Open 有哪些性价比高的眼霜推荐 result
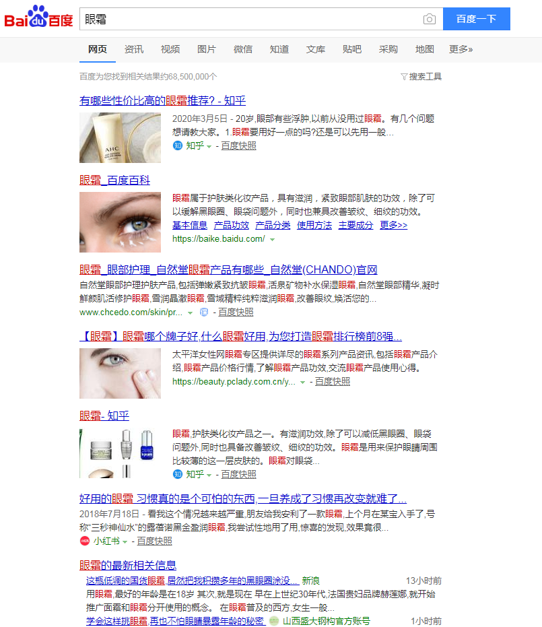The height and width of the screenshot is (627, 542). (x=163, y=100)
